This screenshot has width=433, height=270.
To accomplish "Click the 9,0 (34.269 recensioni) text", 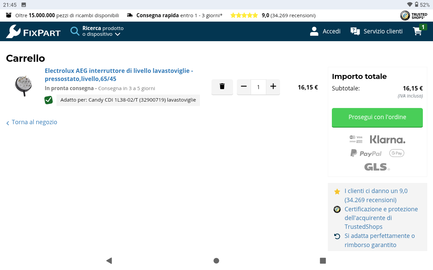I will (289, 15).
